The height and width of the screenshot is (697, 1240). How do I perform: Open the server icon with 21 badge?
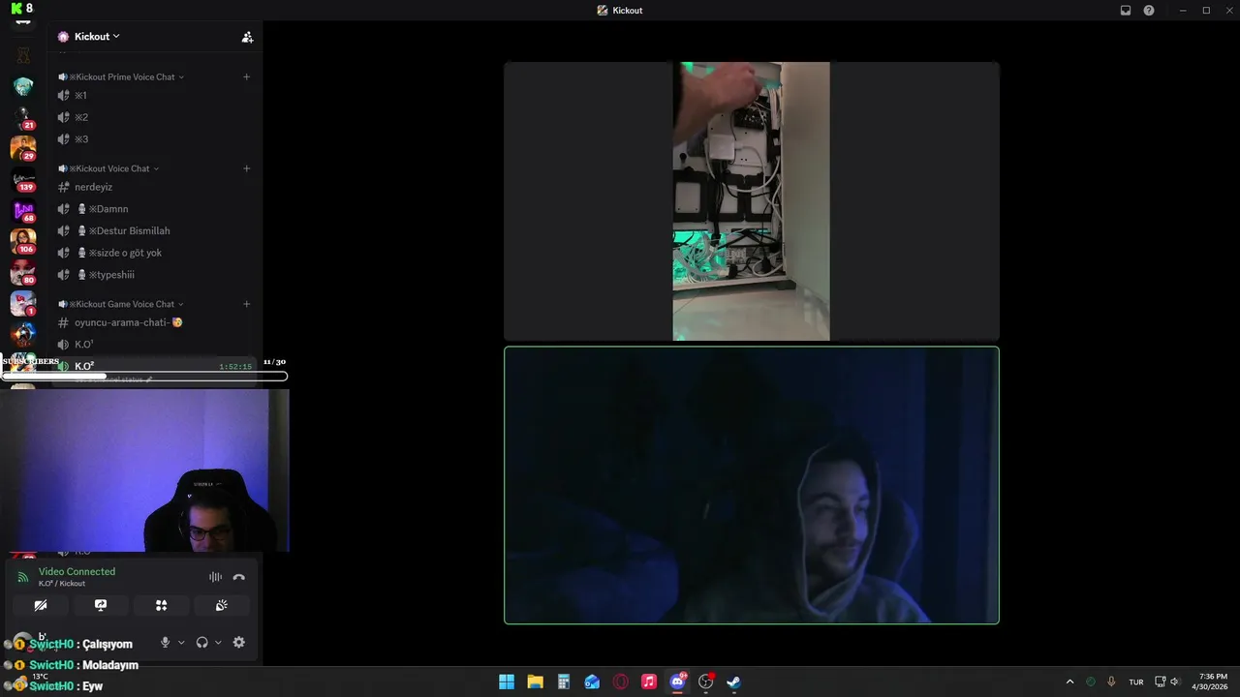(23, 117)
